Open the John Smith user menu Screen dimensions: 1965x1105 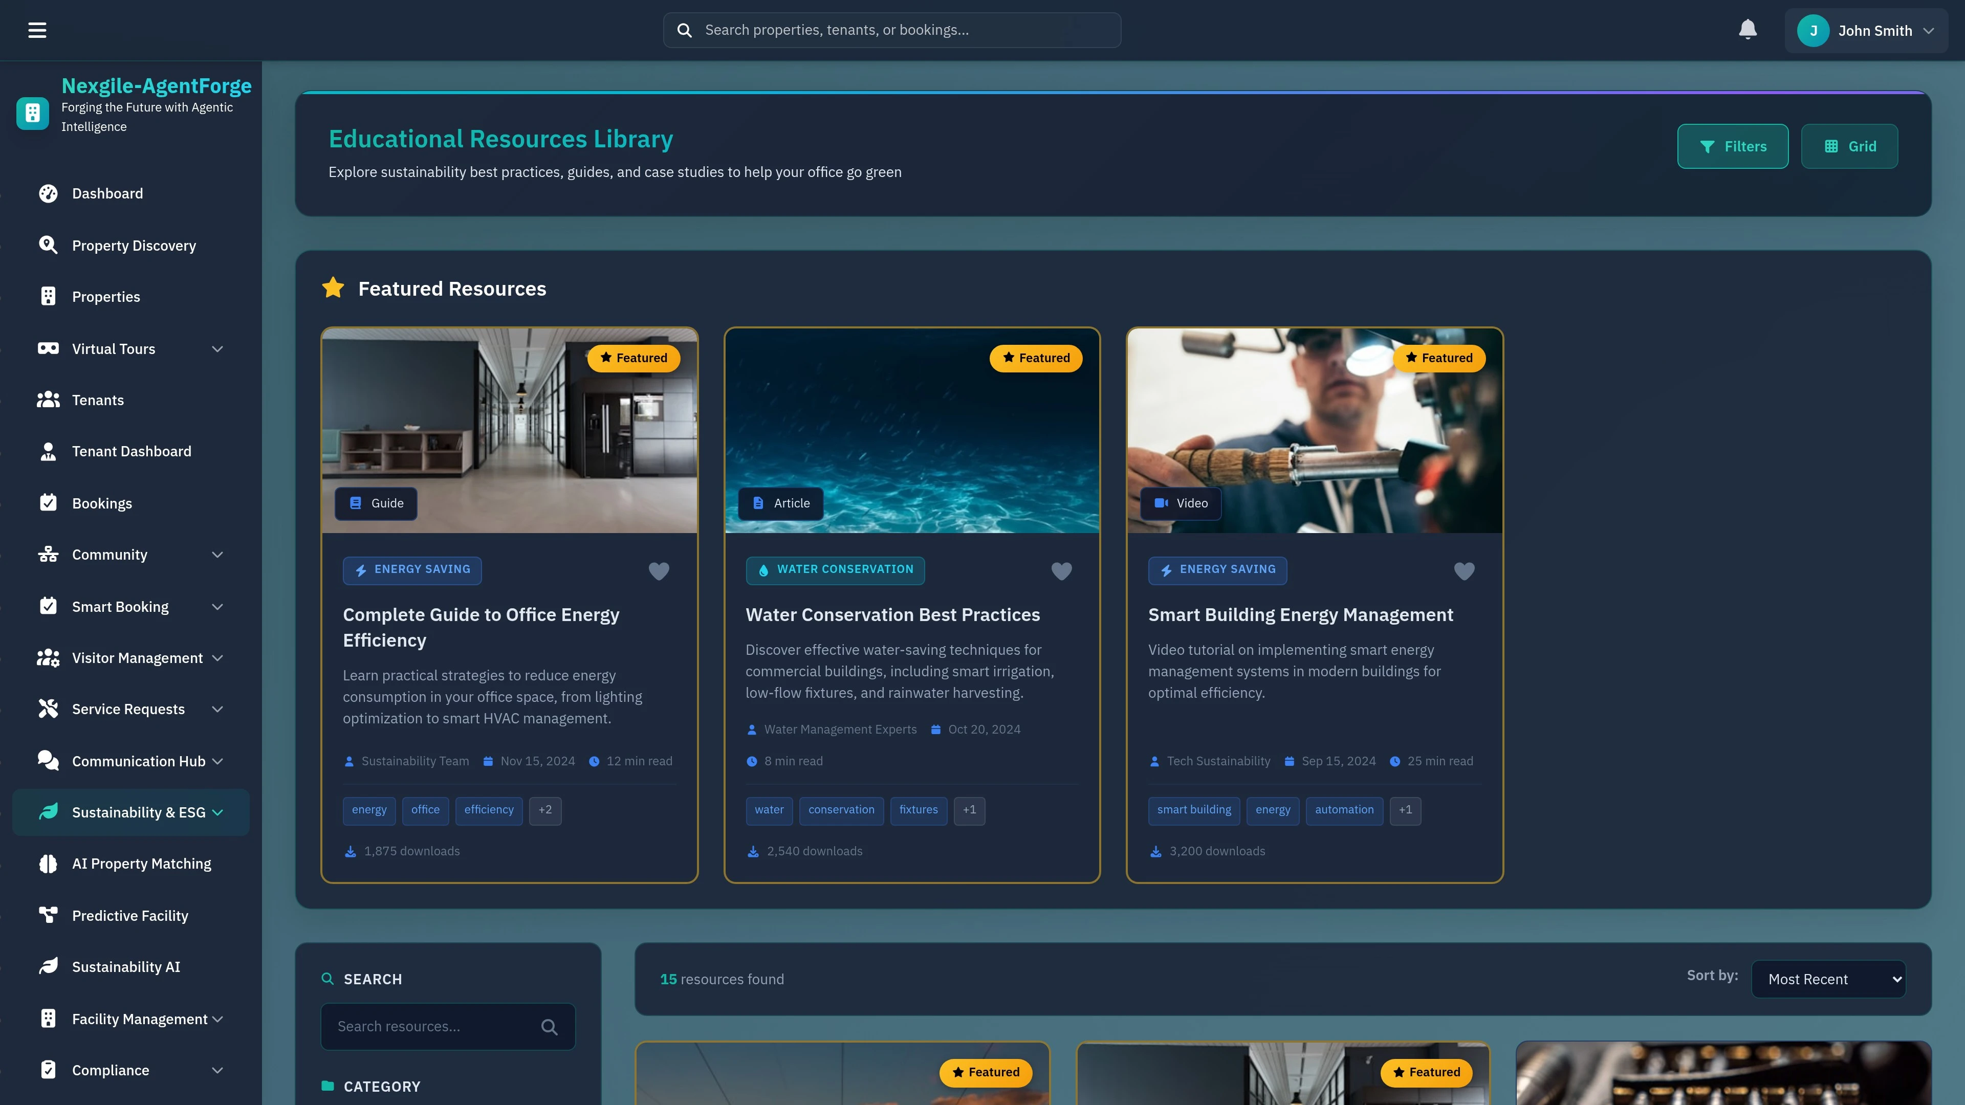(x=1866, y=31)
